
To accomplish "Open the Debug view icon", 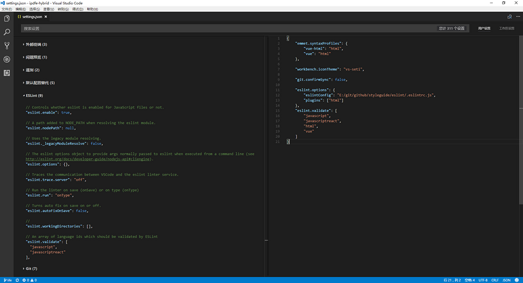I will tap(7, 59).
